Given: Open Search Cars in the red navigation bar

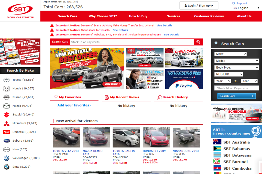Looking at the screenshot, I should tap(68, 16).
